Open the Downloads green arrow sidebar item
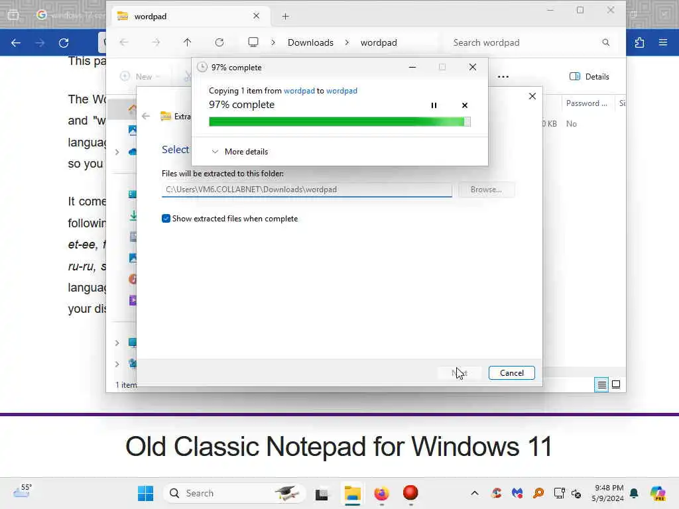Screen dimensions: 679x509 click(x=133, y=215)
